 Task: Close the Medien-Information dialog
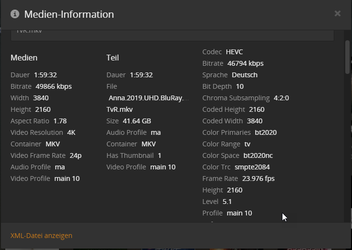pyautogui.click(x=338, y=13)
